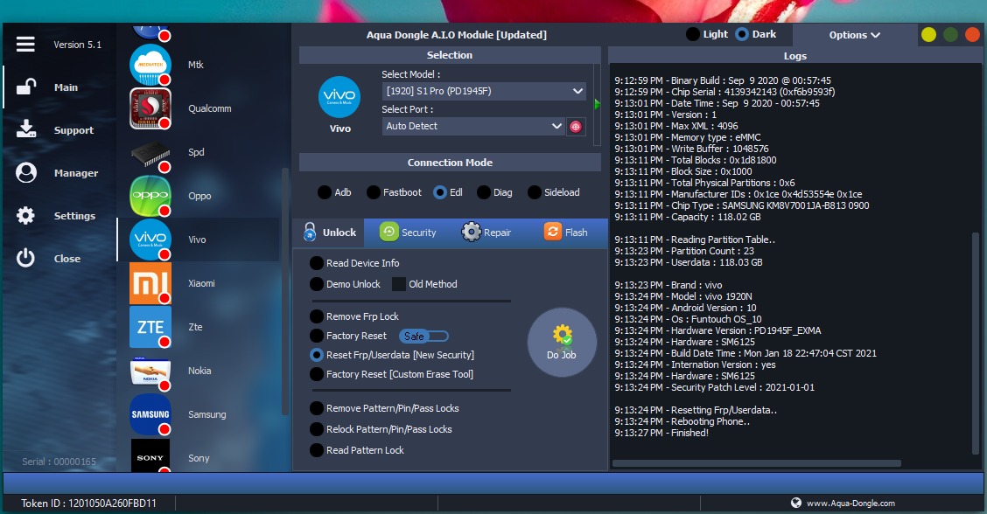Select the Qualcomm Snapdragon brand icon
This screenshot has height=514, width=987.
(x=150, y=108)
